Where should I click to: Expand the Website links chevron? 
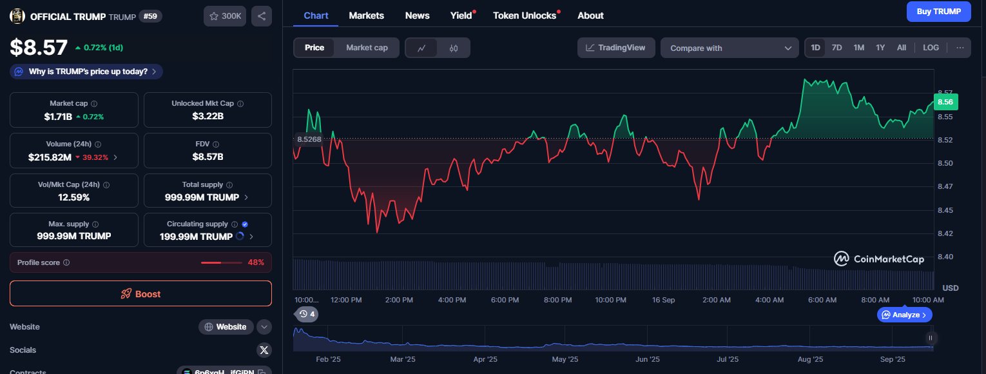point(264,327)
